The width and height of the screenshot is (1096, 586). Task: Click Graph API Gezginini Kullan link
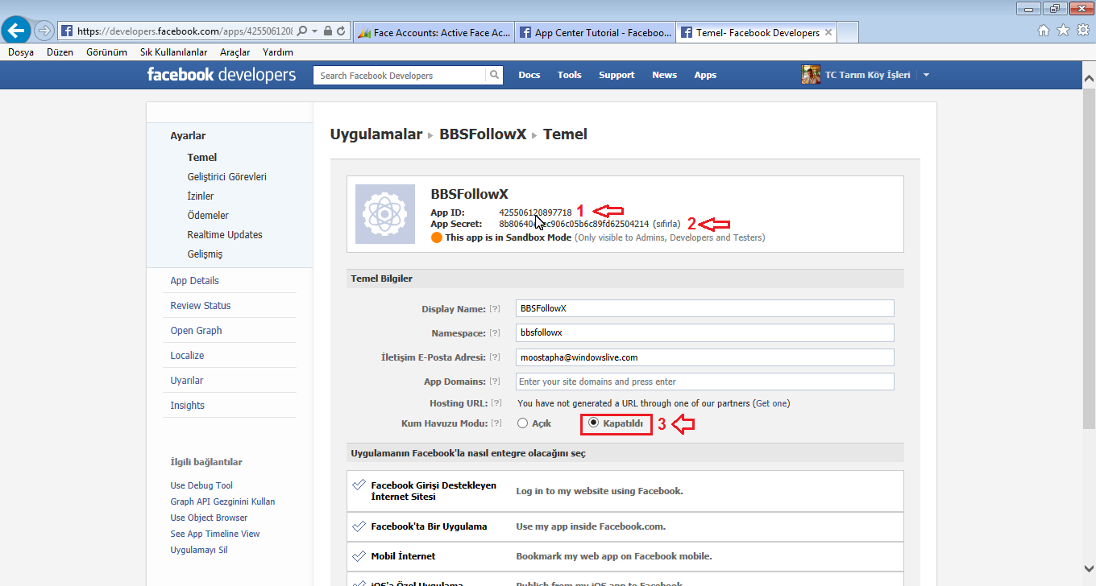click(x=222, y=501)
